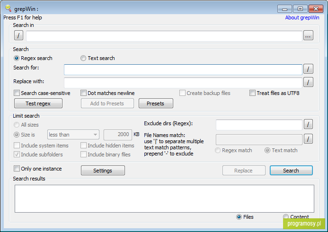The height and width of the screenshot is (232, 328).
Task: Focus the Search for input field
Action: 183,69
